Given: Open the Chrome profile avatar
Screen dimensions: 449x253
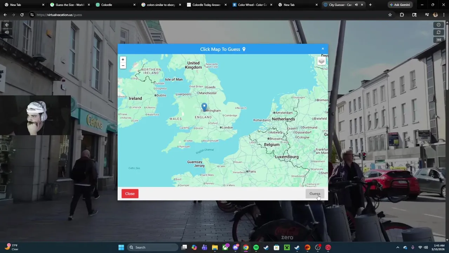Looking at the screenshot, I should tap(435, 15).
